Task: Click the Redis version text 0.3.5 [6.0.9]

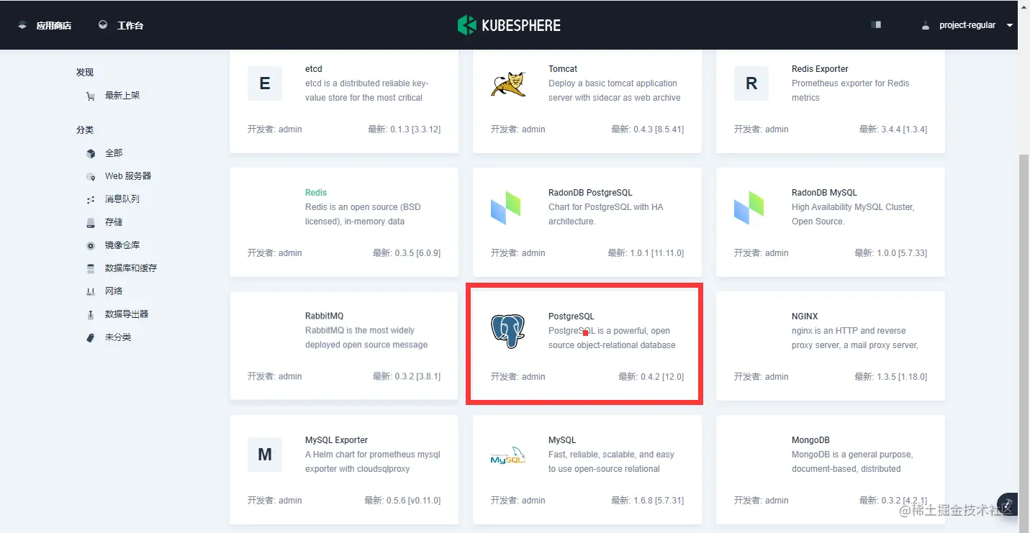Action: [417, 253]
